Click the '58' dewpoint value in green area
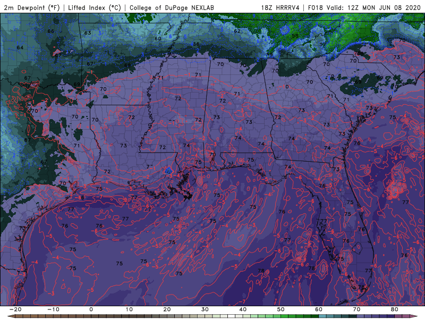This screenshot has width=425, height=319. click(x=295, y=36)
